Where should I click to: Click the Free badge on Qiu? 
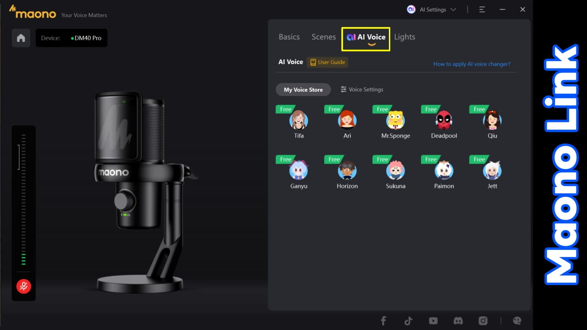pyautogui.click(x=479, y=109)
